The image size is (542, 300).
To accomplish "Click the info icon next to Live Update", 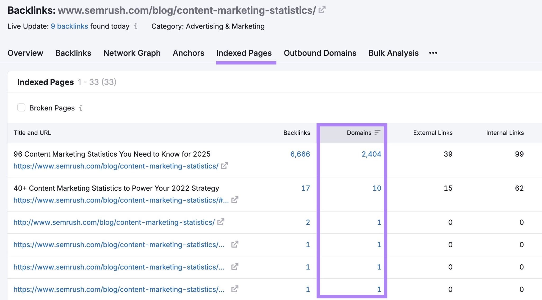I will [135, 26].
